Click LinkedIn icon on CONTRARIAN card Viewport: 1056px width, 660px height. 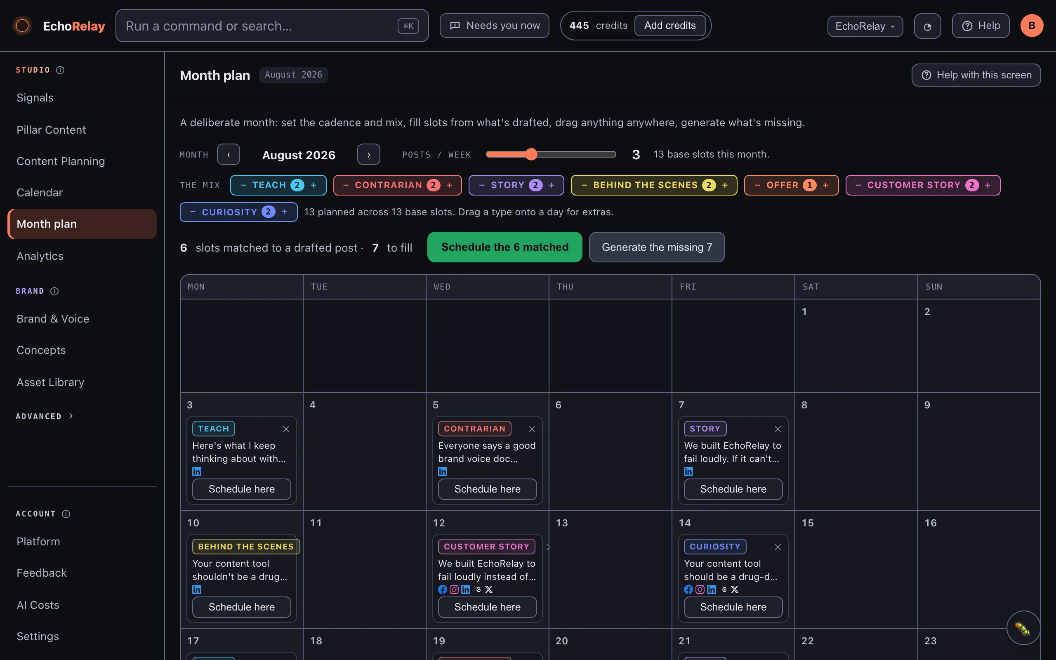(x=443, y=471)
